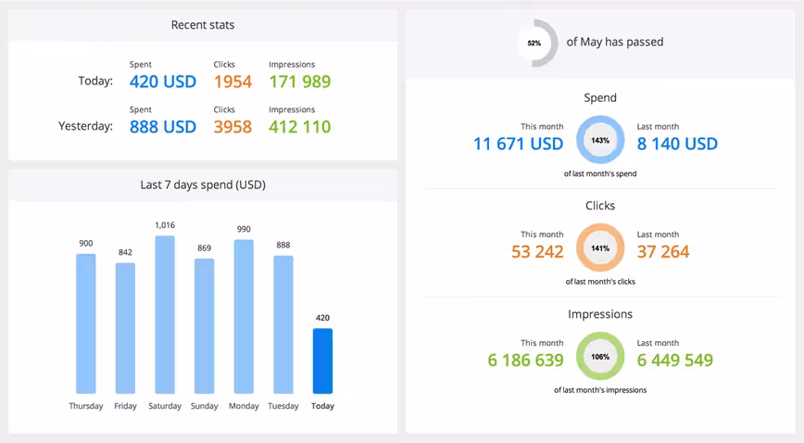Screen dimensions: 804x443
Task: Click the Recent stats panel header
Action: click(203, 25)
